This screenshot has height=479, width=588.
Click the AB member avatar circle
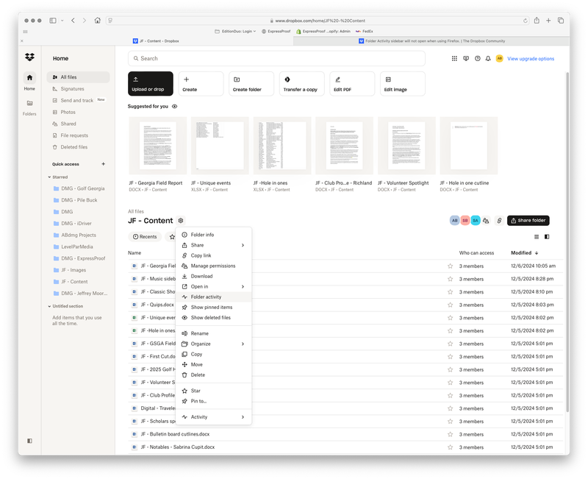coord(454,220)
